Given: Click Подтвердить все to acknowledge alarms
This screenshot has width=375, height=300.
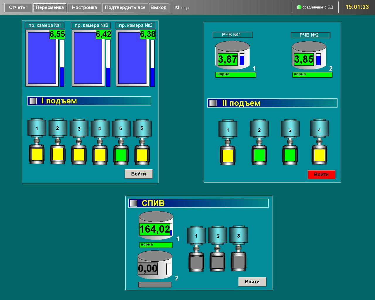Looking at the screenshot, I should click(125, 8).
